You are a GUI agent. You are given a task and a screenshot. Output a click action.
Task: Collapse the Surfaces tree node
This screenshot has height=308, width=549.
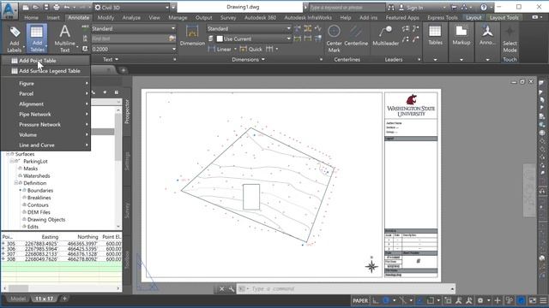(x=8, y=154)
